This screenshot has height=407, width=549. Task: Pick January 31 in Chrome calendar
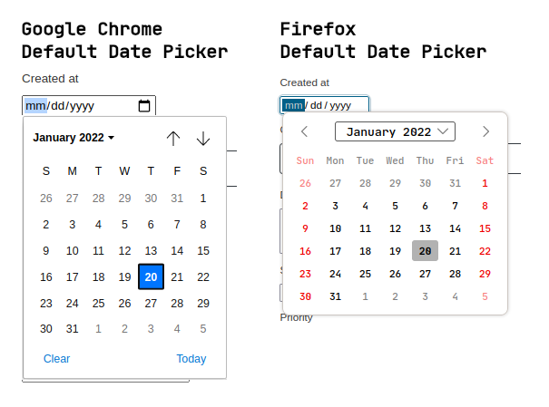[73, 329]
